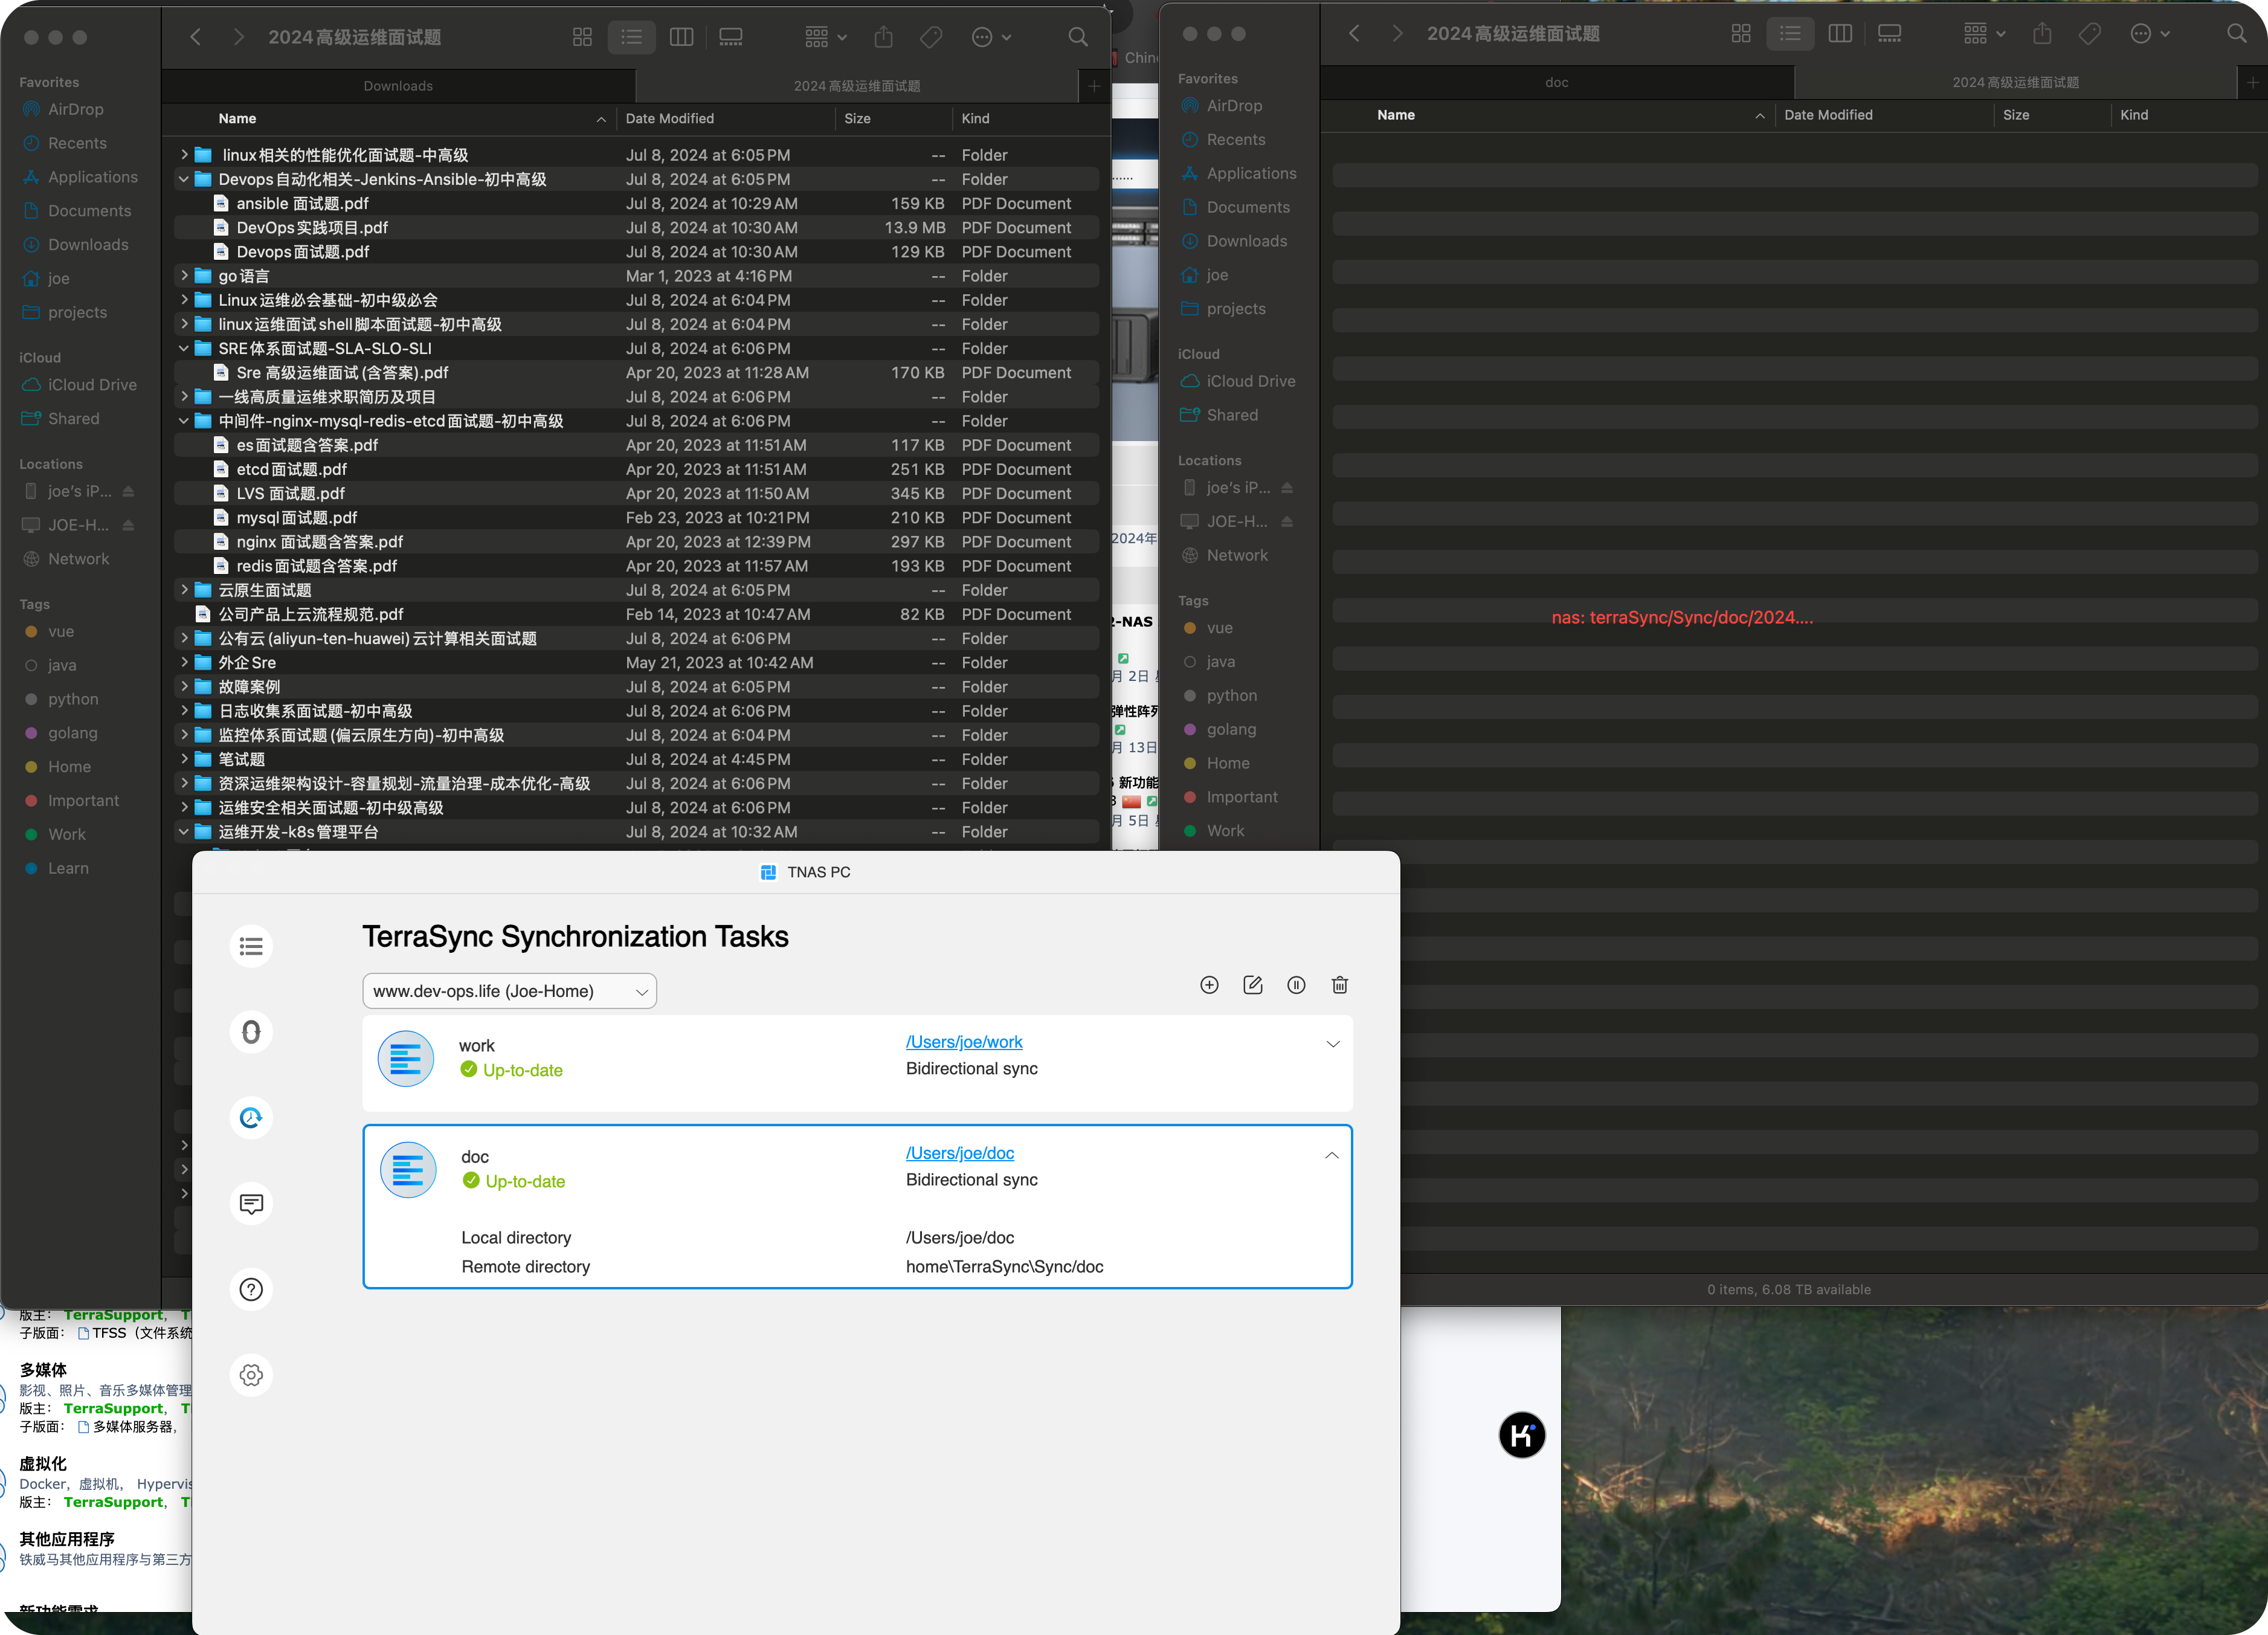Expand the go语言 folder
The width and height of the screenshot is (2268, 1635).
click(x=184, y=276)
